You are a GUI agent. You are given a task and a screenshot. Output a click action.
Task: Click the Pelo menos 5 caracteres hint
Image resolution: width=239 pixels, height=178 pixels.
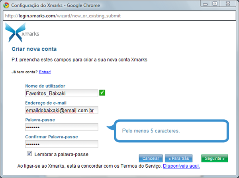tap(151, 131)
